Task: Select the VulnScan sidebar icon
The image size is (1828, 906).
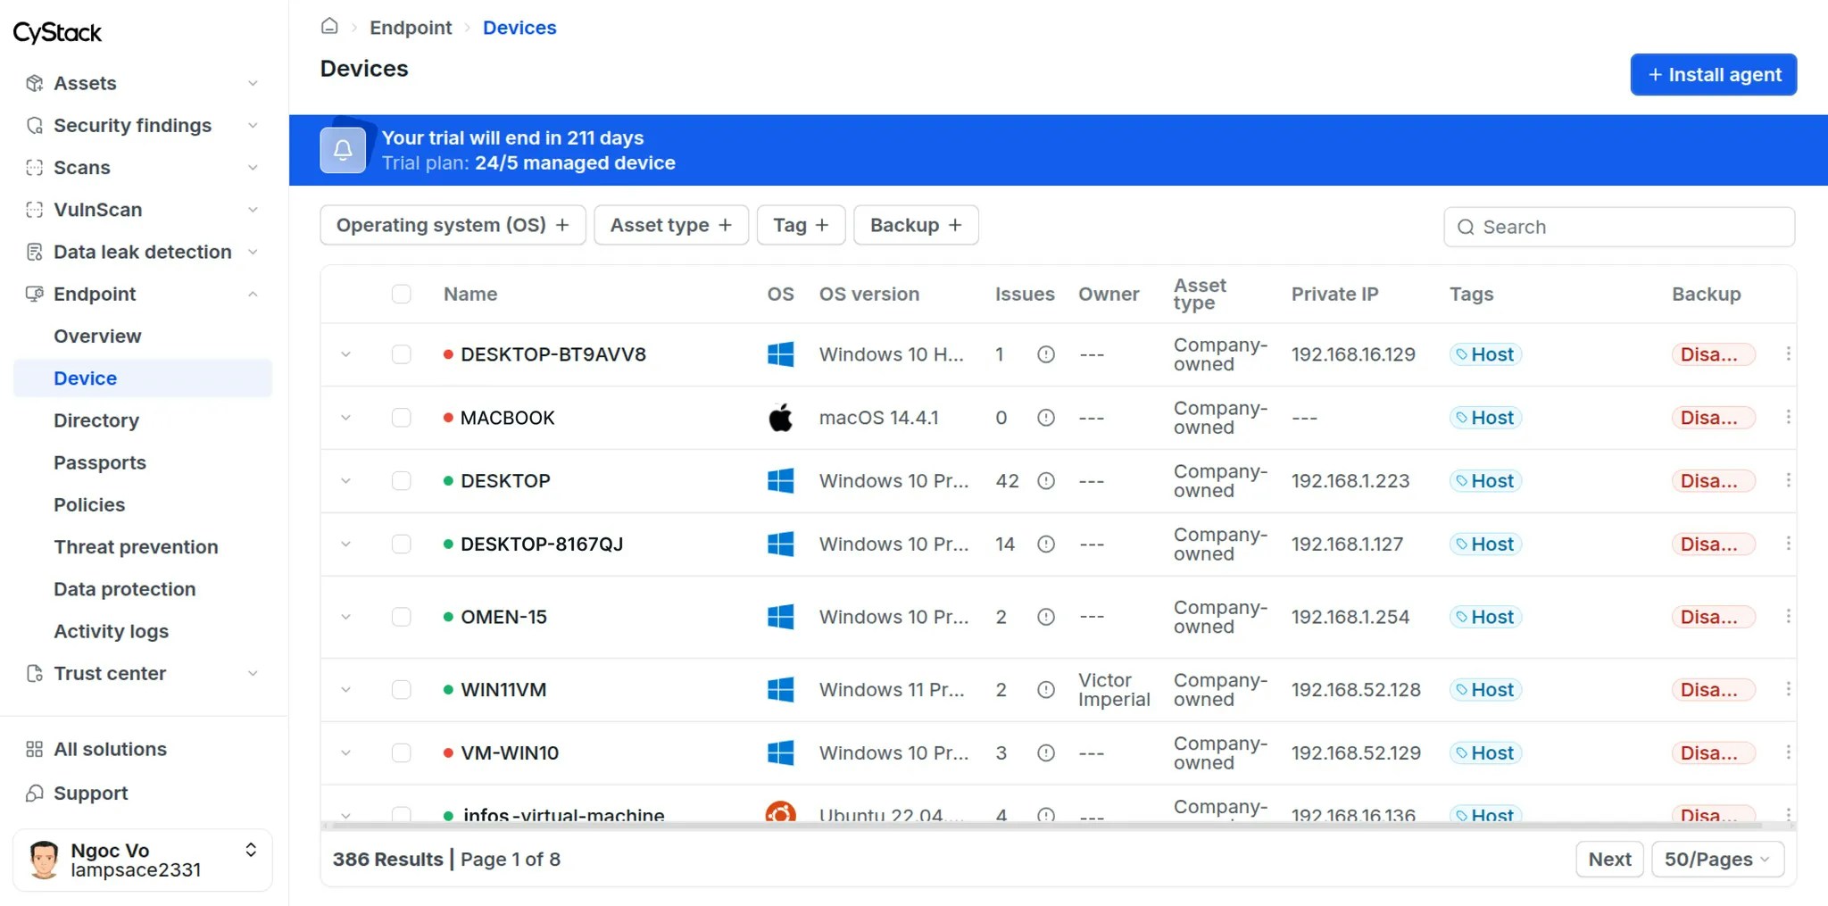Action: tap(35, 209)
